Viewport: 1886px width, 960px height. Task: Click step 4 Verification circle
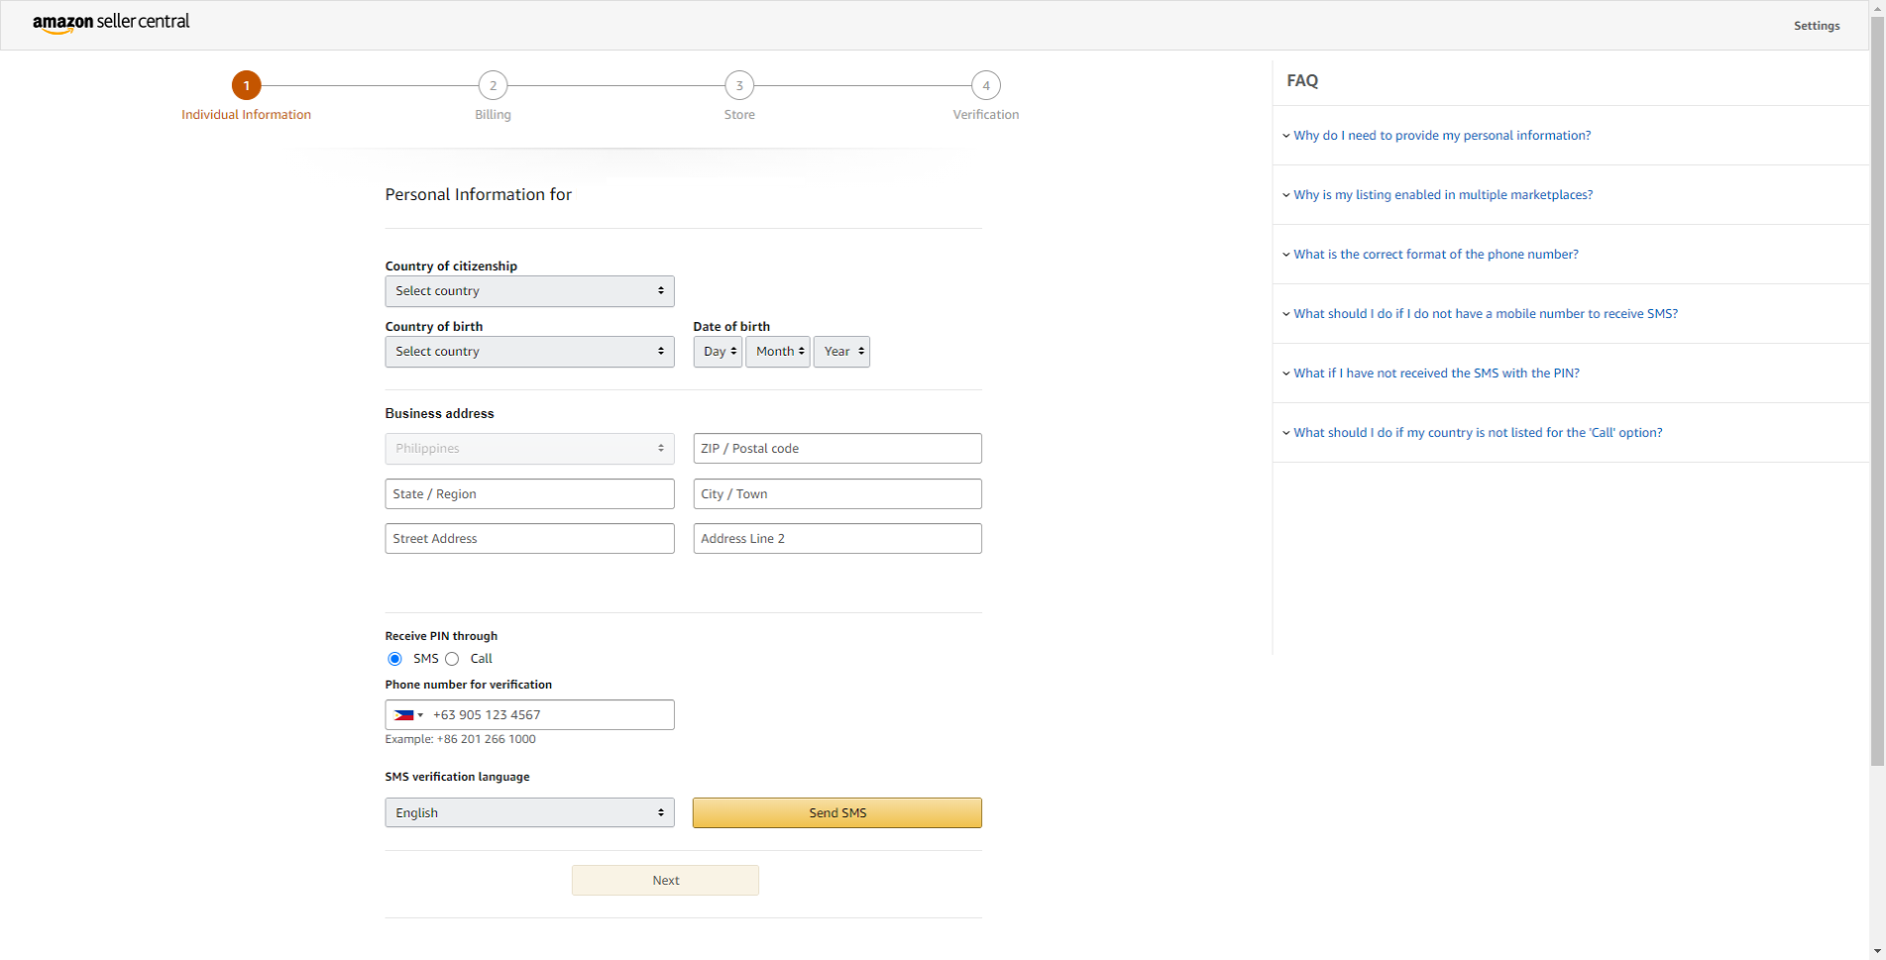tap(985, 86)
